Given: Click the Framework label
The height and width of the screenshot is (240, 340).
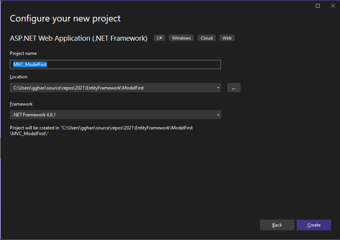Looking at the screenshot, I should point(21,104).
